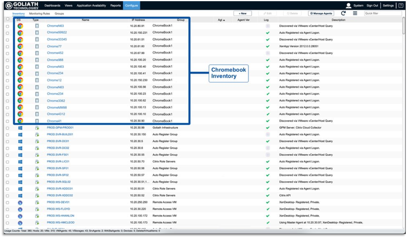Click the Windows OS icon for PROD.GPM-PROD01
Image resolution: width=407 pixels, height=238 pixels.
tap(20, 128)
